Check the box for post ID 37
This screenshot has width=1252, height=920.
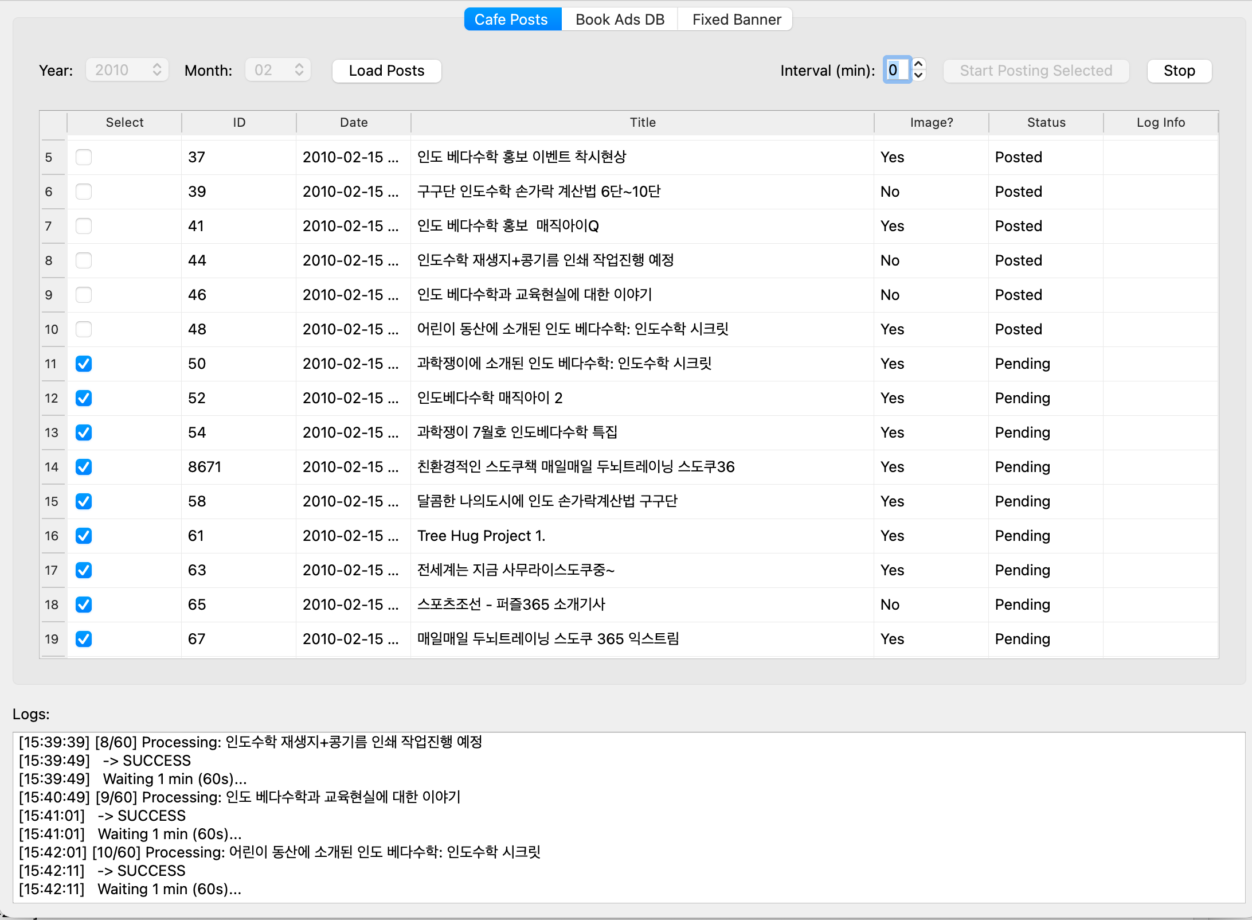point(84,157)
